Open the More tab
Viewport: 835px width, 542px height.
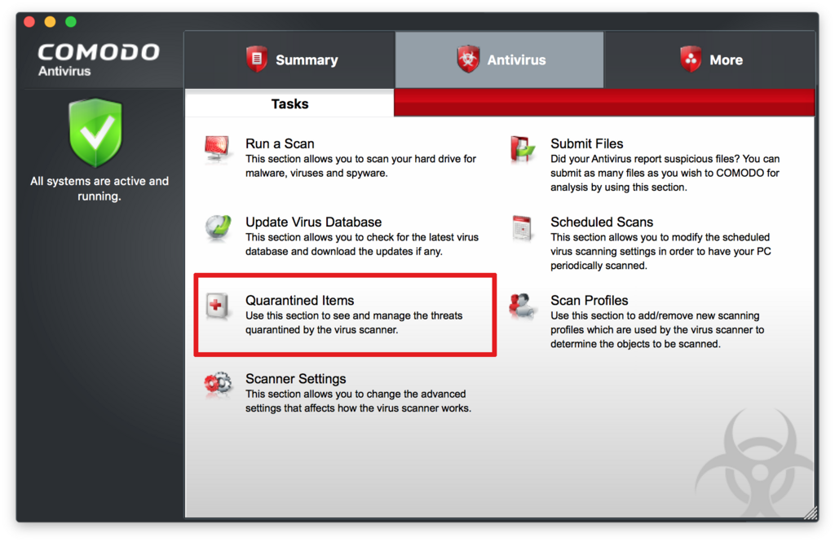(710, 59)
